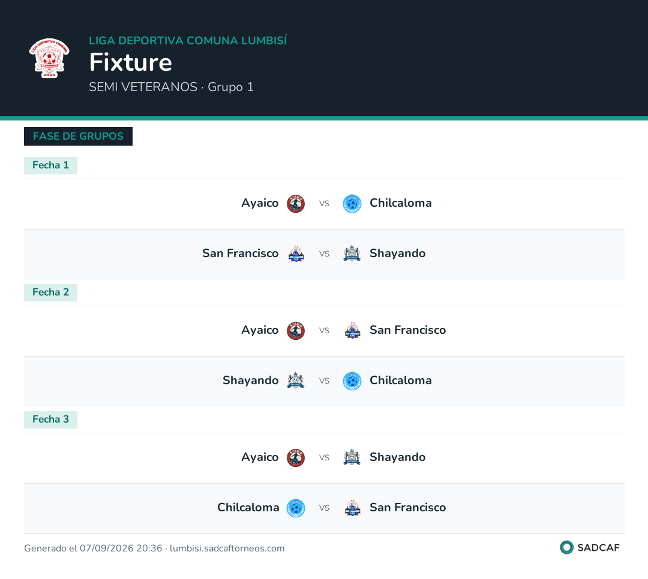Click San Francisco name in Fecha 3
Screen dimensions: 648x579
click(x=407, y=508)
